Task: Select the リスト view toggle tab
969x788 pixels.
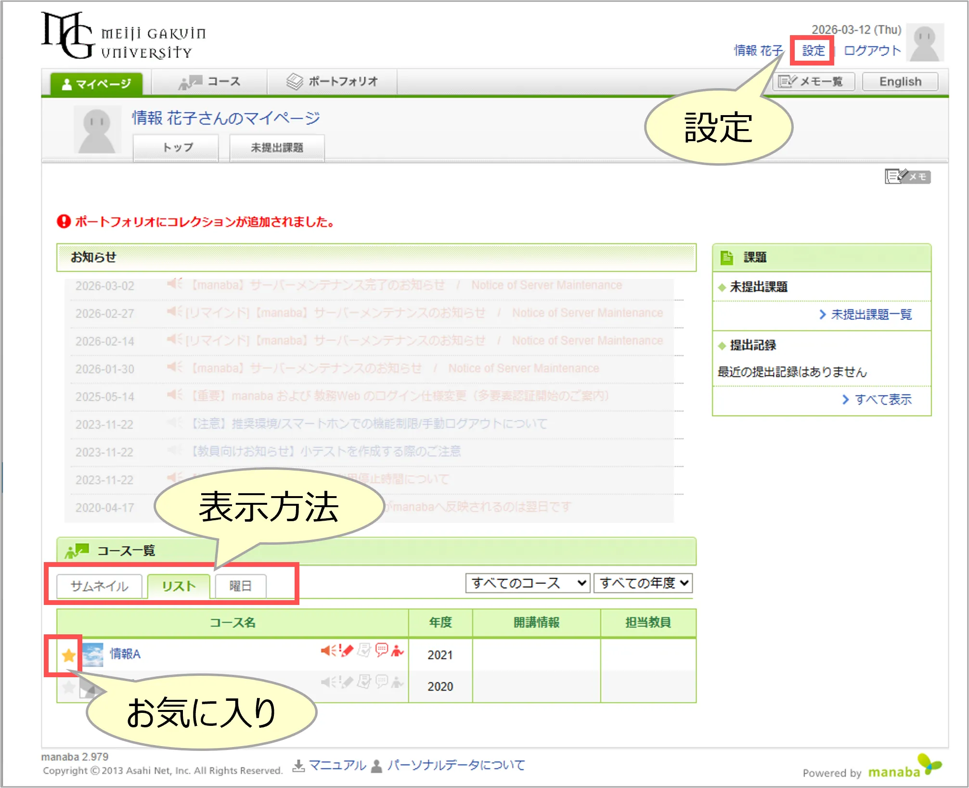Action: tap(179, 586)
